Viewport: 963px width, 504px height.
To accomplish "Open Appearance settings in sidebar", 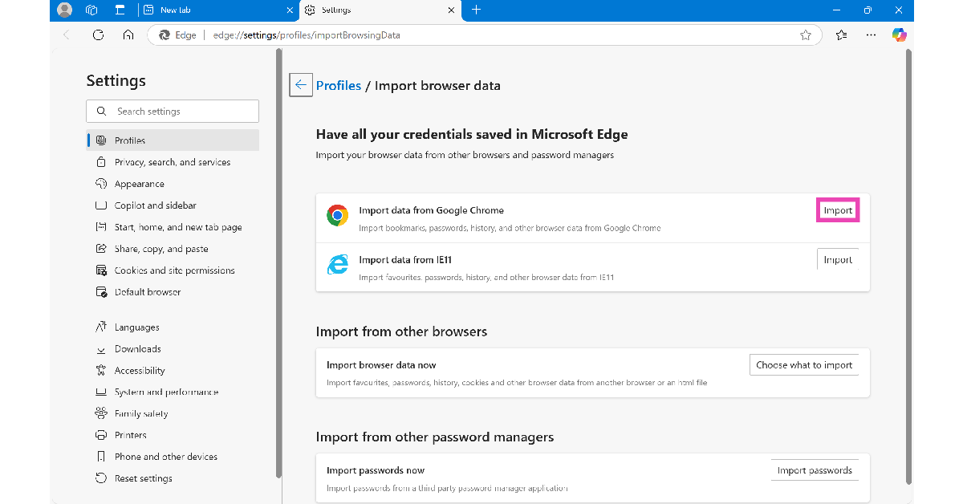I will 140,184.
